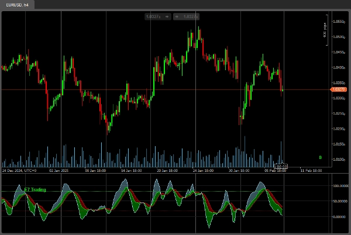Click the 1.0450 price axis label

click(x=339, y=52)
